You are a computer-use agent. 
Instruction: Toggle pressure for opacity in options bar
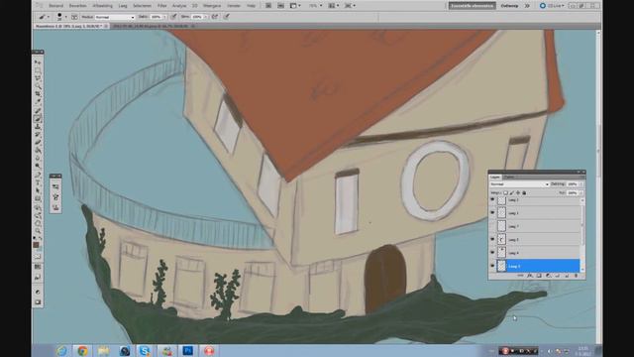173,17
